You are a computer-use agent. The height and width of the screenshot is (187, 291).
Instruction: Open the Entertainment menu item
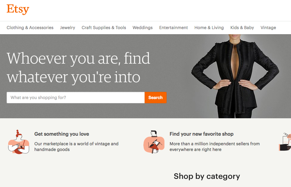tap(174, 28)
